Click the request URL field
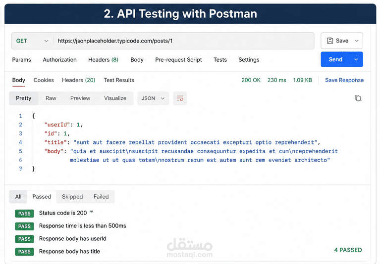The width and height of the screenshot is (380, 264). click(183, 41)
